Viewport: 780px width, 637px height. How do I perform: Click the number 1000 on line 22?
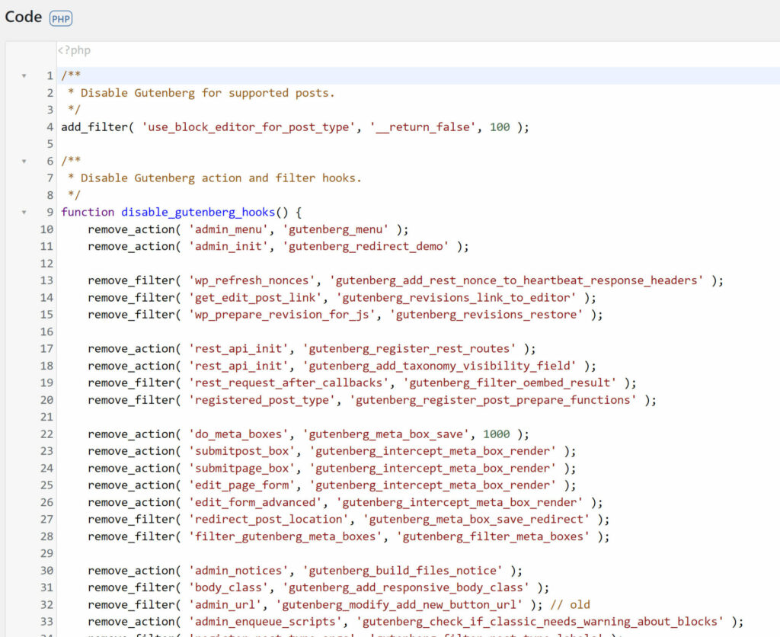pyautogui.click(x=497, y=434)
